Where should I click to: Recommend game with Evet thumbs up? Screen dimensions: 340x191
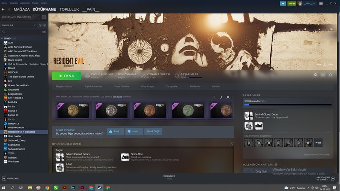tap(115, 131)
